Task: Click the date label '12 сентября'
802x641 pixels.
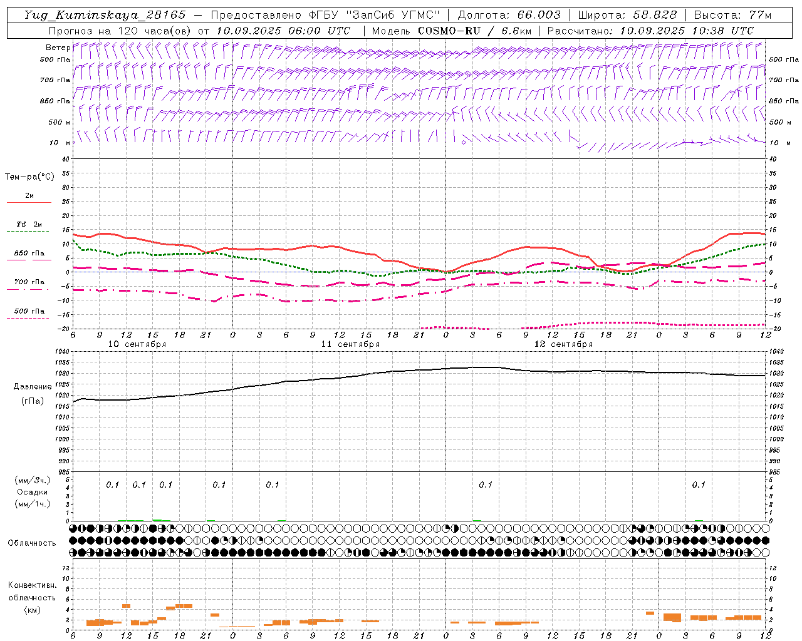Action: [563, 344]
